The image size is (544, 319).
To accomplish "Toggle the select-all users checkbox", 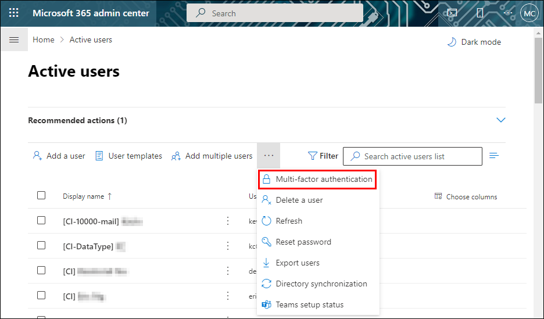I will (x=41, y=195).
